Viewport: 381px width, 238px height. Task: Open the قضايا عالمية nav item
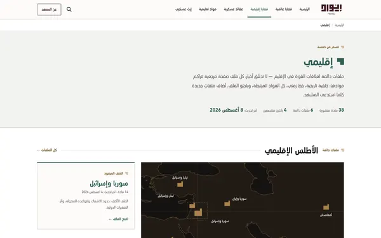pyautogui.click(x=284, y=10)
